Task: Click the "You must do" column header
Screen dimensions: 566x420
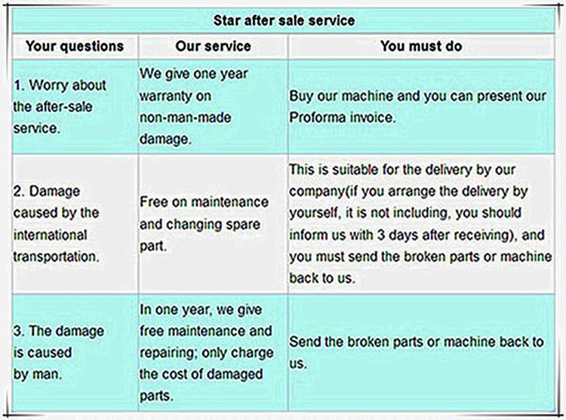Action: click(x=421, y=46)
